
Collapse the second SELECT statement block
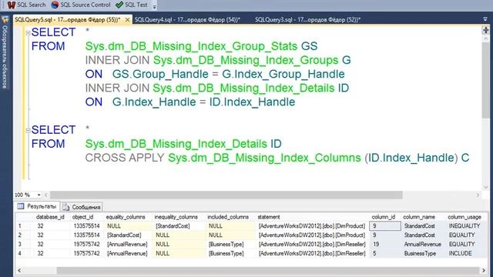28,130
